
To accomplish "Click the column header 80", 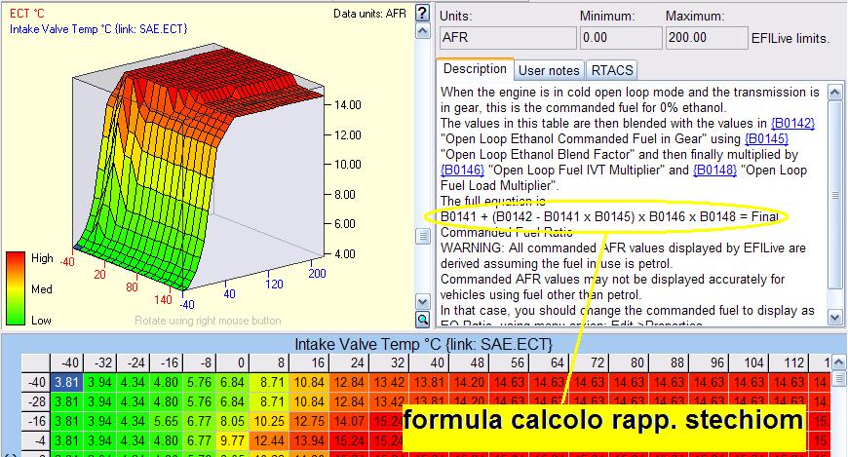I will coord(629,362).
